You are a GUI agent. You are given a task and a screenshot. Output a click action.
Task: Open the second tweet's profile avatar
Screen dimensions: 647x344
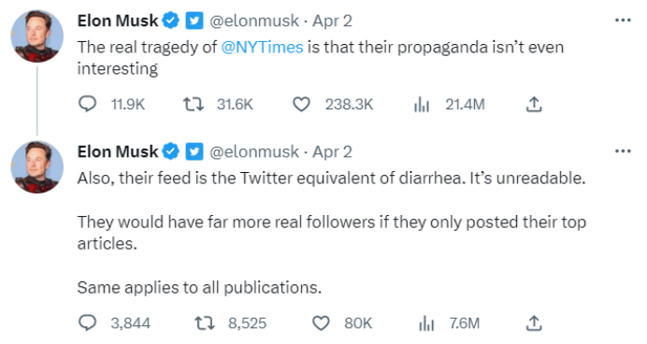(37, 167)
